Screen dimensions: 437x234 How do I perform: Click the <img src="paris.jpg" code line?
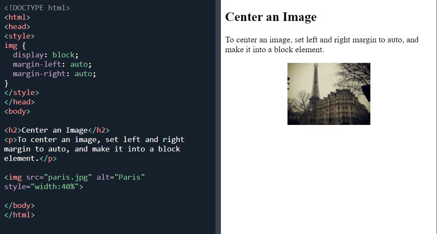pyautogui.click(x=74, y=177)
